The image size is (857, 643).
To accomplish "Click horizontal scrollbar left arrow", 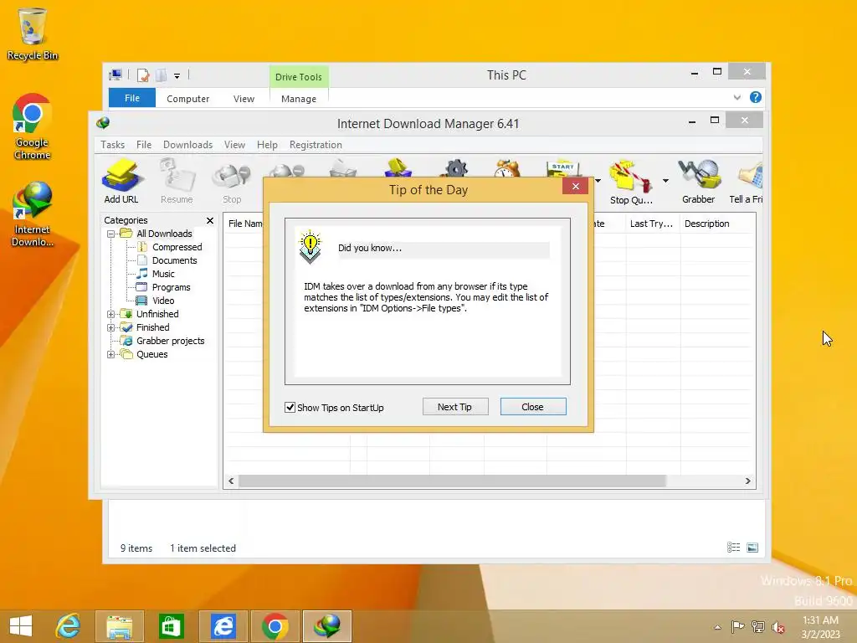I will (231, 481).
